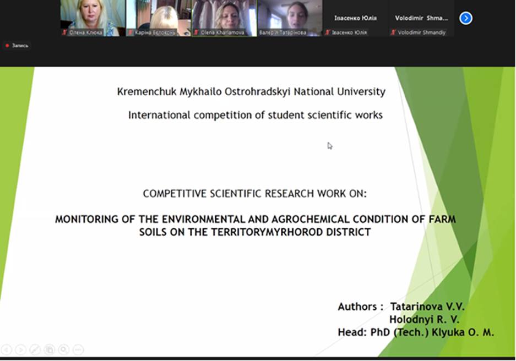Screen dimensions: 516x361
Task: Open see all slides view
Action: (50, 349)
